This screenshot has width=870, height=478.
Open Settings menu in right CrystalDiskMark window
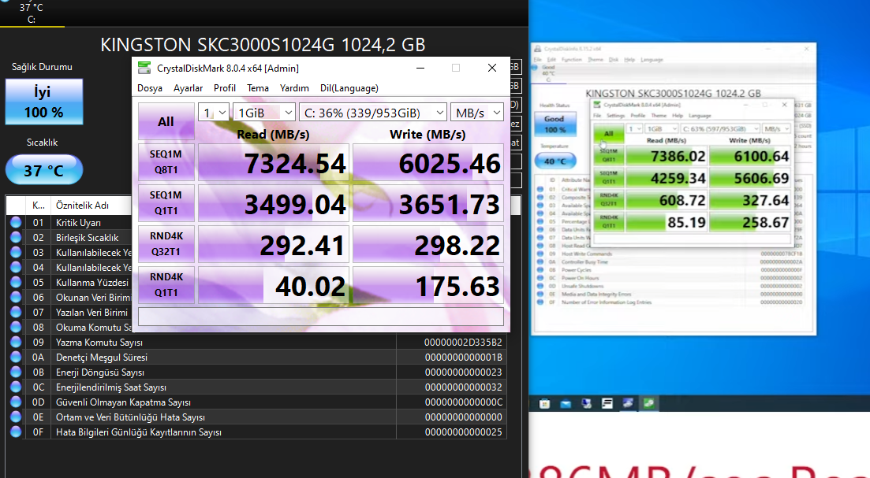click(615, 116)
